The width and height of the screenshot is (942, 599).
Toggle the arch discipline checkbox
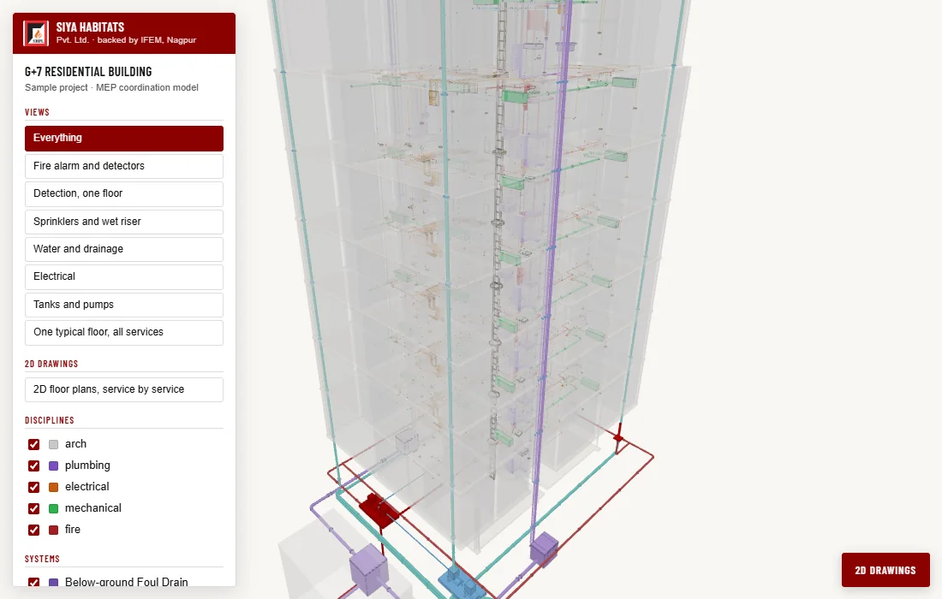click(x=33, y=444)
